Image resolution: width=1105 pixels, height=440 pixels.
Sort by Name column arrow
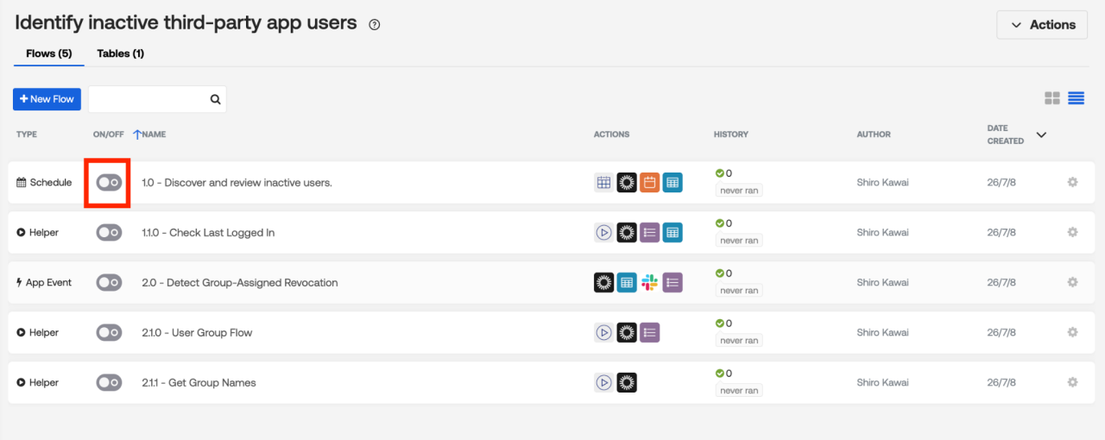136,135
